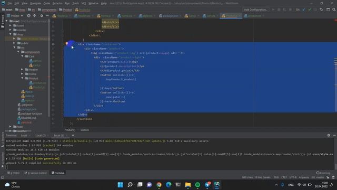Open terminal panel settings gear
This screenshot has height=190, width=337.
tap(329, 135)
